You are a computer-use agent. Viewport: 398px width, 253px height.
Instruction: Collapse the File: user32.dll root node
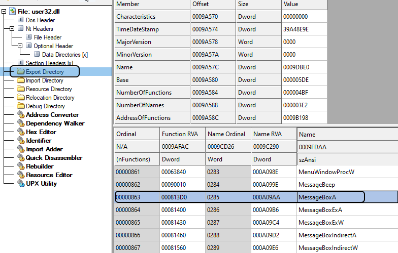coord(5,11)
